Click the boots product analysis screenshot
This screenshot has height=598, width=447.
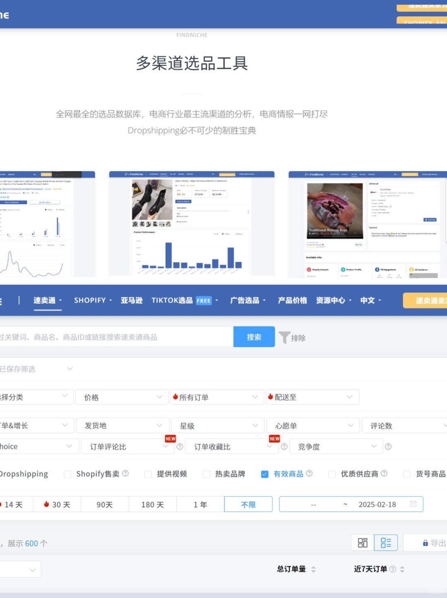pos(192,223)
